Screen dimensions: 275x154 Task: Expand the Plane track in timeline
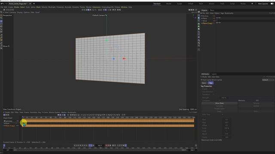tap(4, 124)
